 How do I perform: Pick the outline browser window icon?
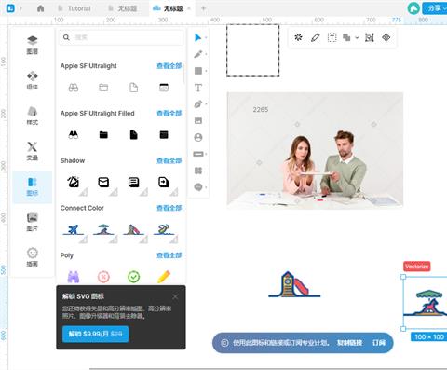[164, 88]
